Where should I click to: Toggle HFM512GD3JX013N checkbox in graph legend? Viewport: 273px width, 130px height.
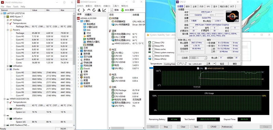(206, 68)
